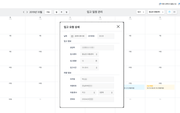Switch to 월 (month) view tab
The image size is (180, 113).
[56, 12]
